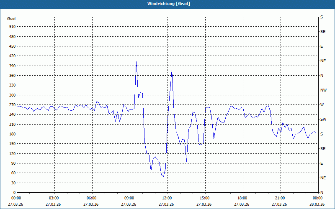This screenshot has width=335, height=209.
Task: Click the 09:00 time axis label
Action: pyautogui.click(x=130, y=198)
